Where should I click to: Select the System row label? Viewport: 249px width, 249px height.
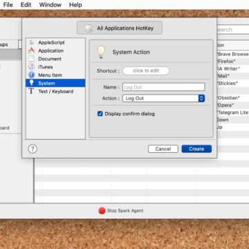click(46, 83)
